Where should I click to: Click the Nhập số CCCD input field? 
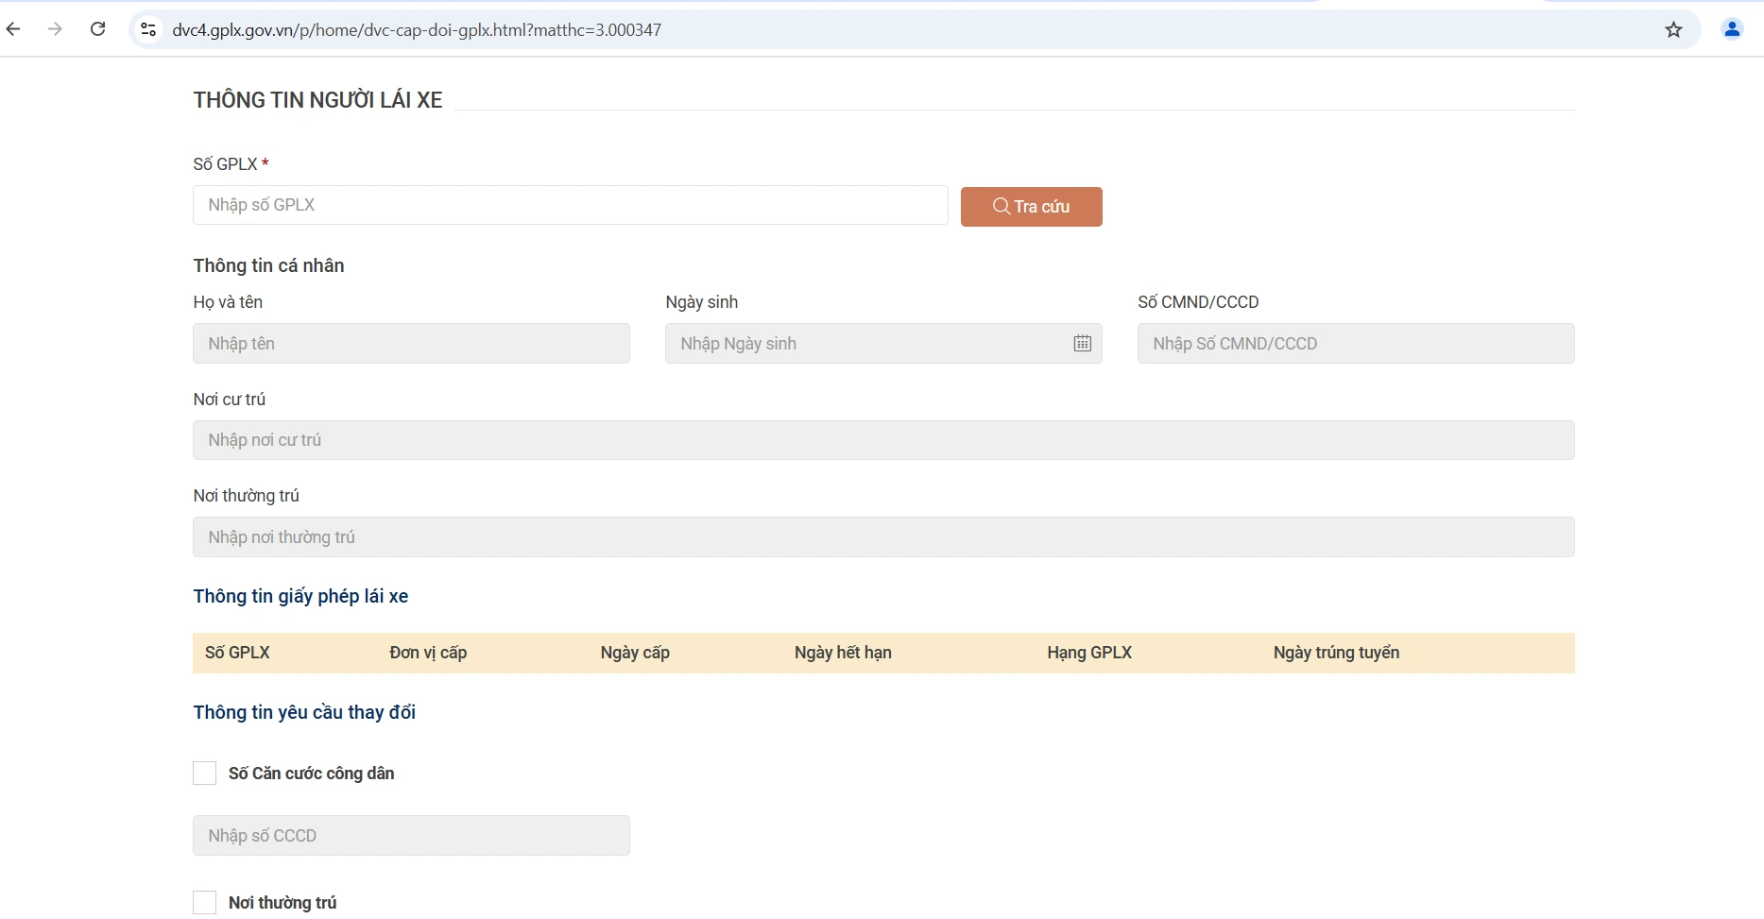411,836
